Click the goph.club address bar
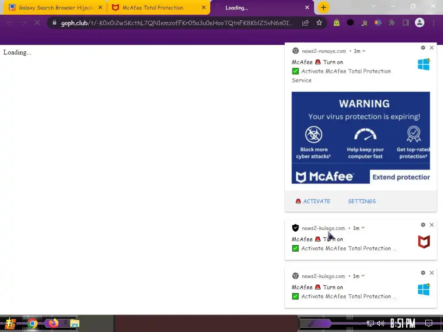 177,23
